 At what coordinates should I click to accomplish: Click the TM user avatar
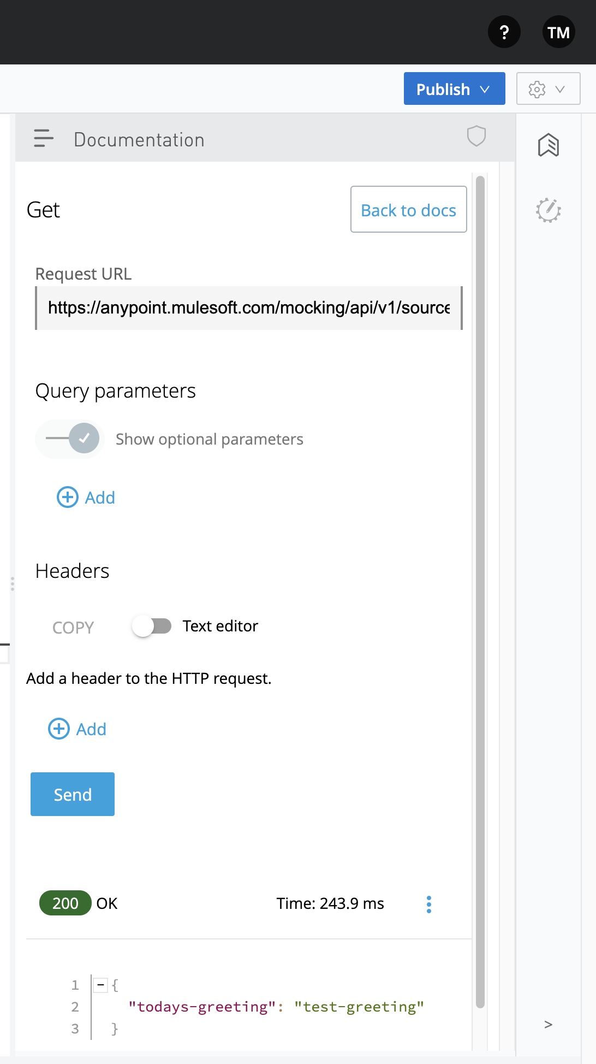[x=558, y=32]
